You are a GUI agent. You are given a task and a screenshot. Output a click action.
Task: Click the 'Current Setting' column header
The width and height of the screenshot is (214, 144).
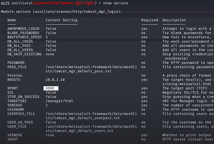point(61,20)
